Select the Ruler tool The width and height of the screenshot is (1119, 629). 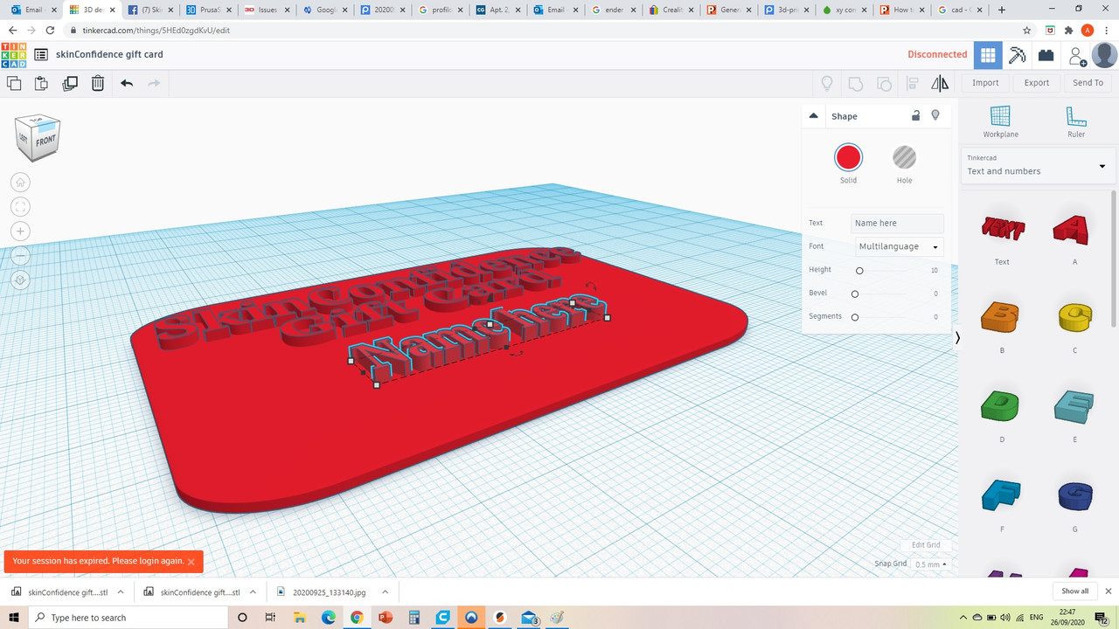1076,122
